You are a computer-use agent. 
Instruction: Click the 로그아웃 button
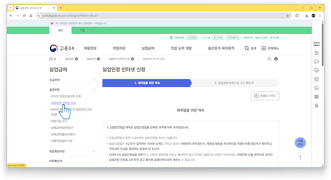point(218,38)
